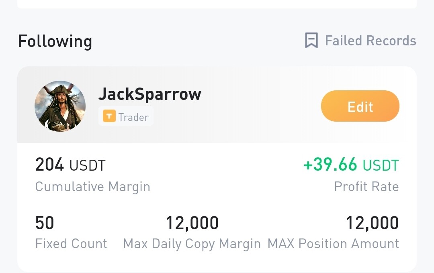
Task: Click the Edit button
Action: click(360, 106)
